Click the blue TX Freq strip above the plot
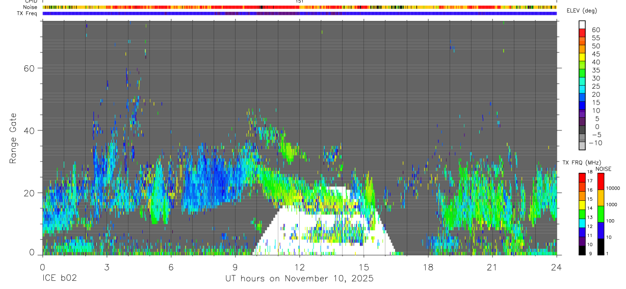 pyautogui.click(x=300, y=13)
